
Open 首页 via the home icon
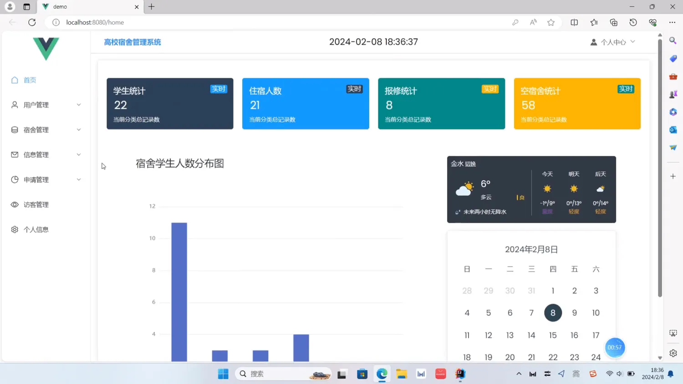pos(14,80)
